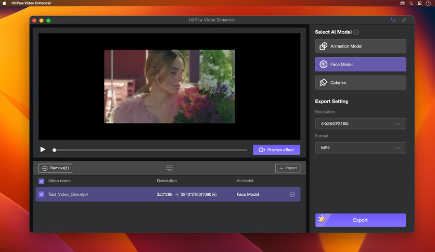Open Spotlight search in menu bar
435x252 pixels.
pos(411,3)
